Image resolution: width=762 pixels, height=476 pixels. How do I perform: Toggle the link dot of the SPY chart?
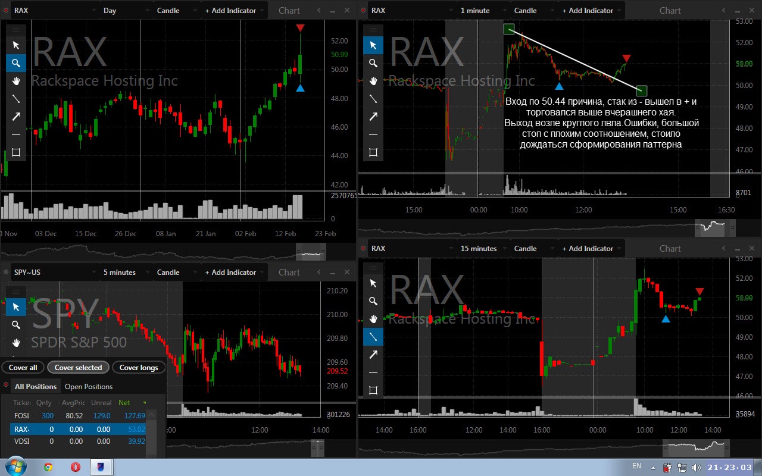[x=5, y=272]
